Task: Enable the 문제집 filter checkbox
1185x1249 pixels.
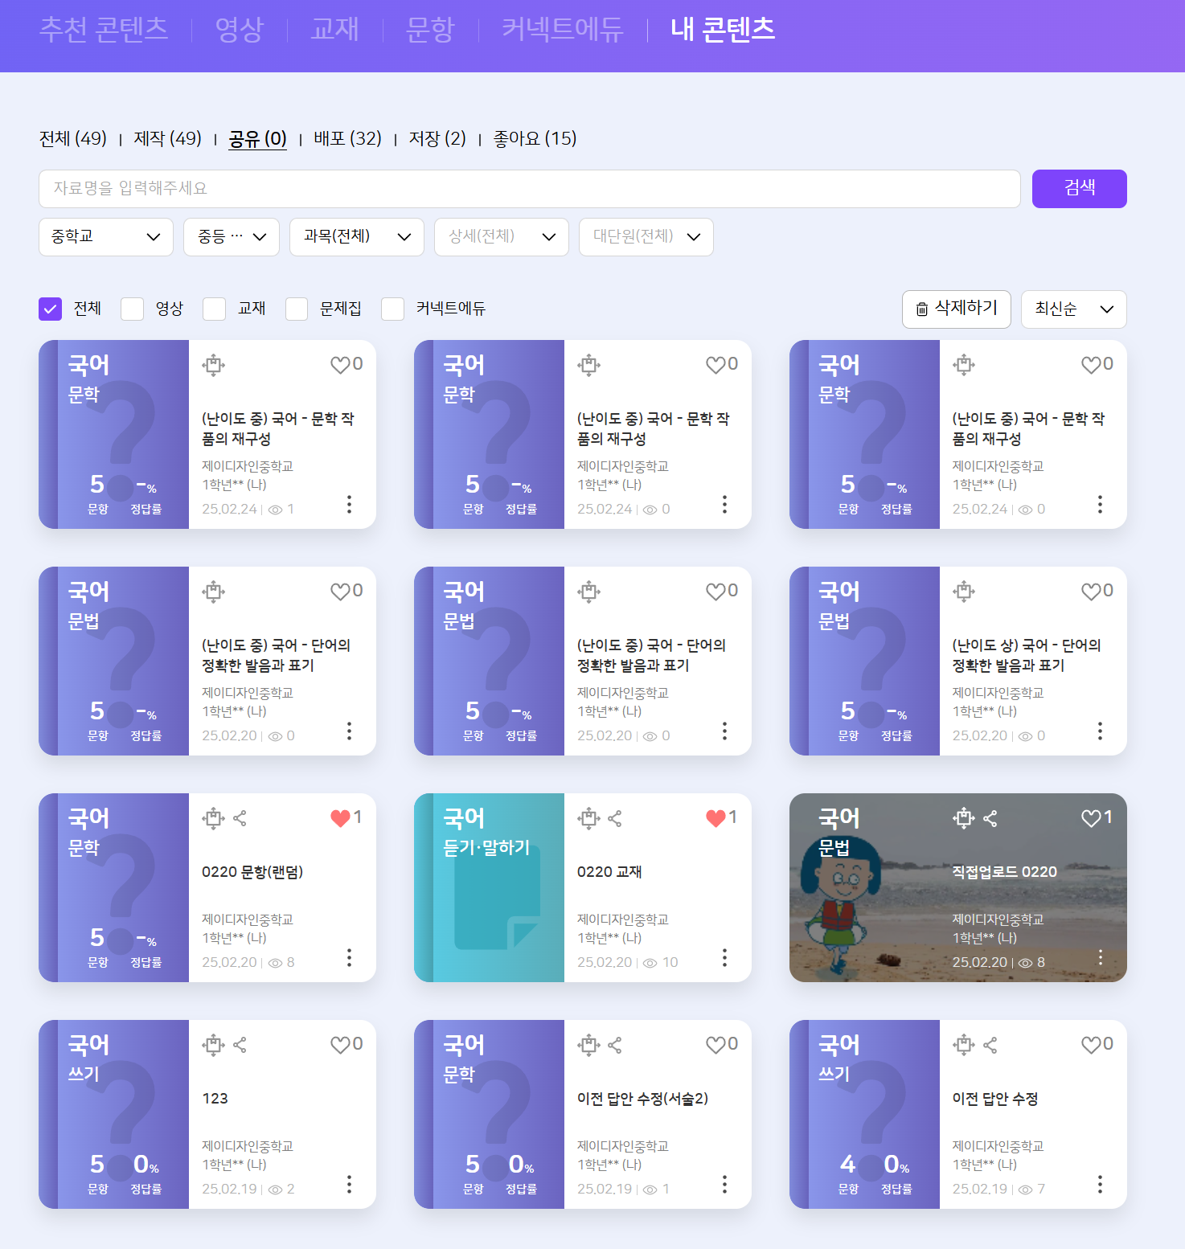Action: [x=297, y=309]
